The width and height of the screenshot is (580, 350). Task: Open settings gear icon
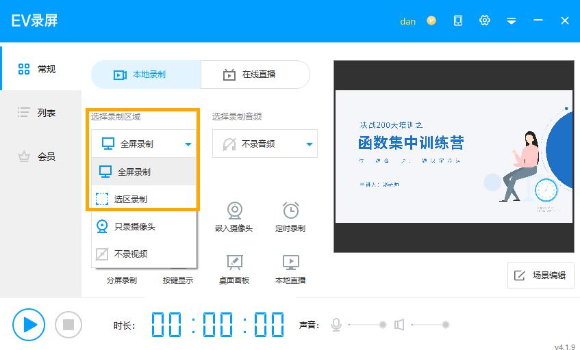[485, 21]
